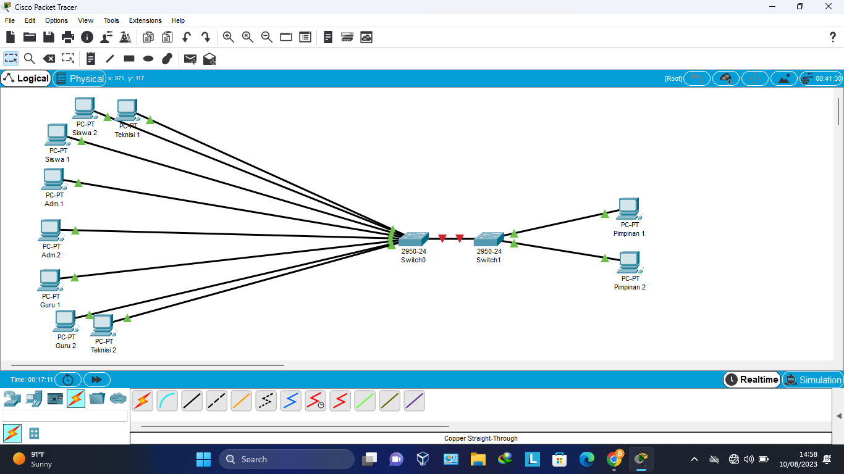Open the View menu
Screen dimensions: 844x474
click(x=86, y=20)
